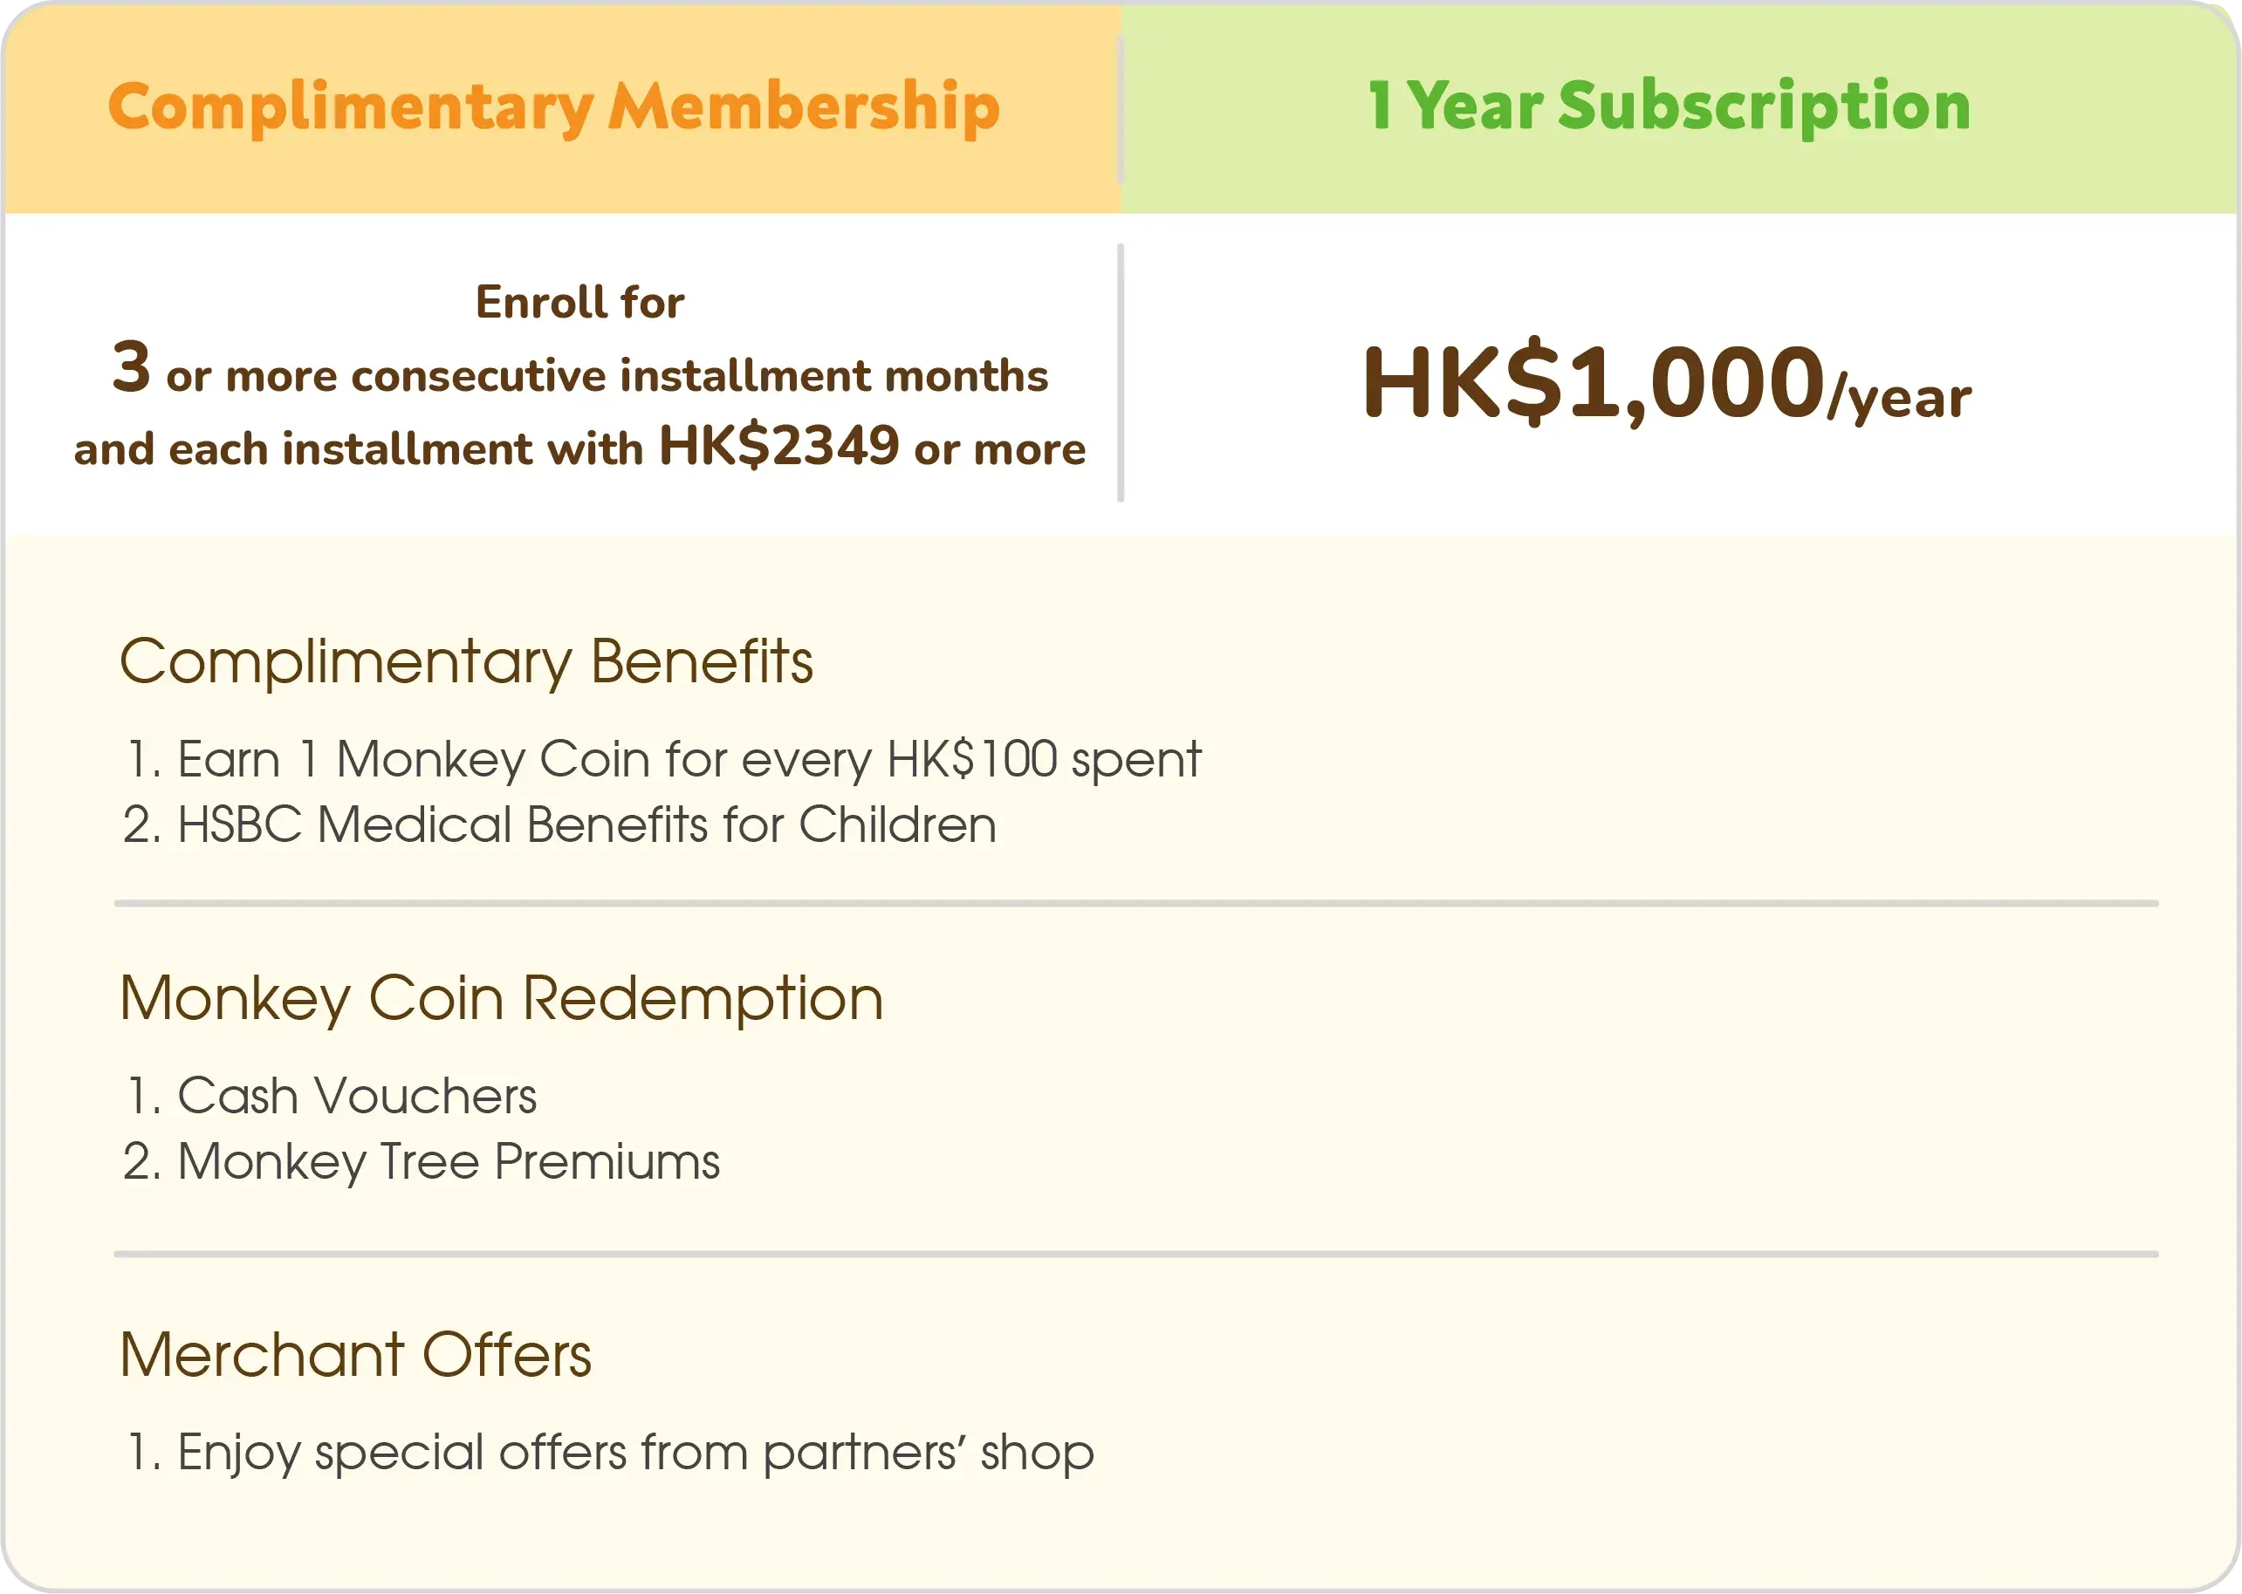
Task: Click the HK$2349 installment amount
Action: tap(778, 446)
